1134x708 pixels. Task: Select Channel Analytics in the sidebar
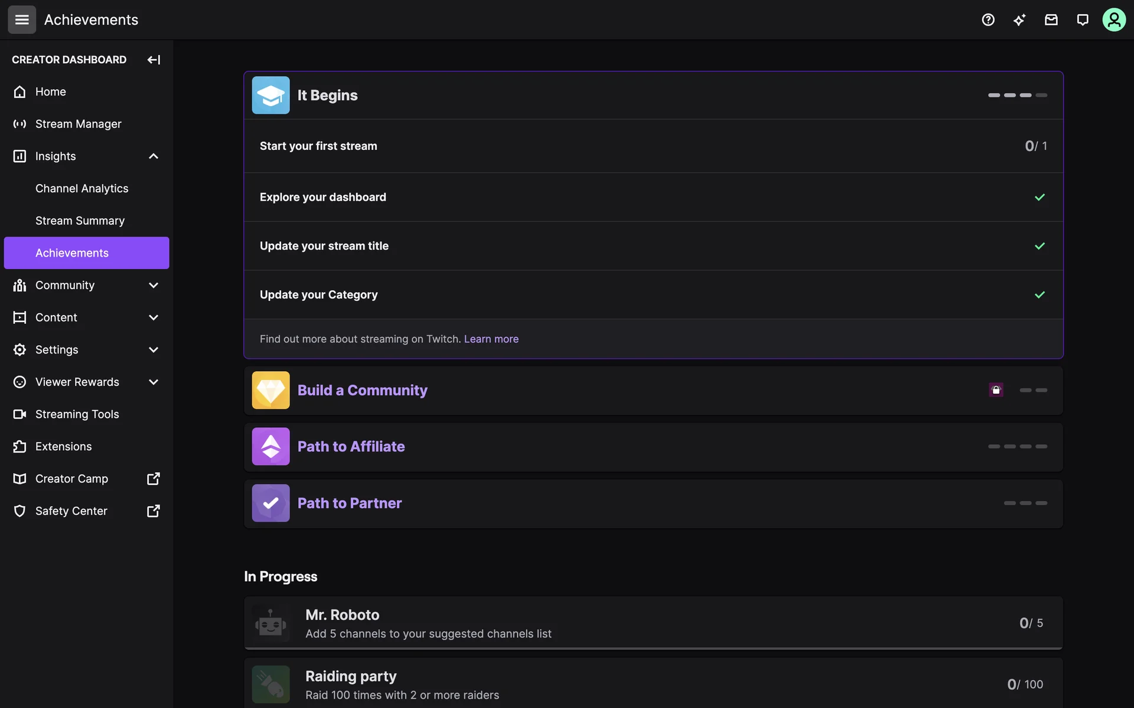[x=82, y=188]
